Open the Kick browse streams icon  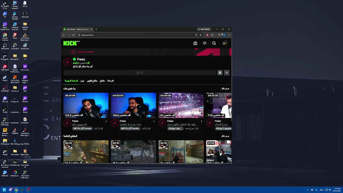(x=195, y=43)
